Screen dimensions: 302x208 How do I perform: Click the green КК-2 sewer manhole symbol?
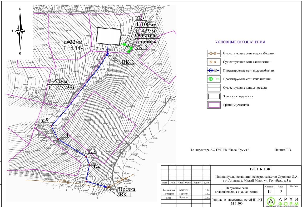(x=129, y=52)
